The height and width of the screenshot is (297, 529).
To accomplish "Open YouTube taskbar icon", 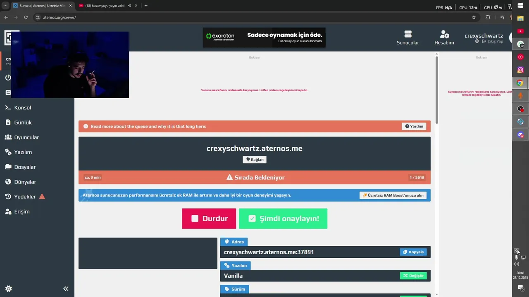I will pyautogui.click(x=520, y=31).
